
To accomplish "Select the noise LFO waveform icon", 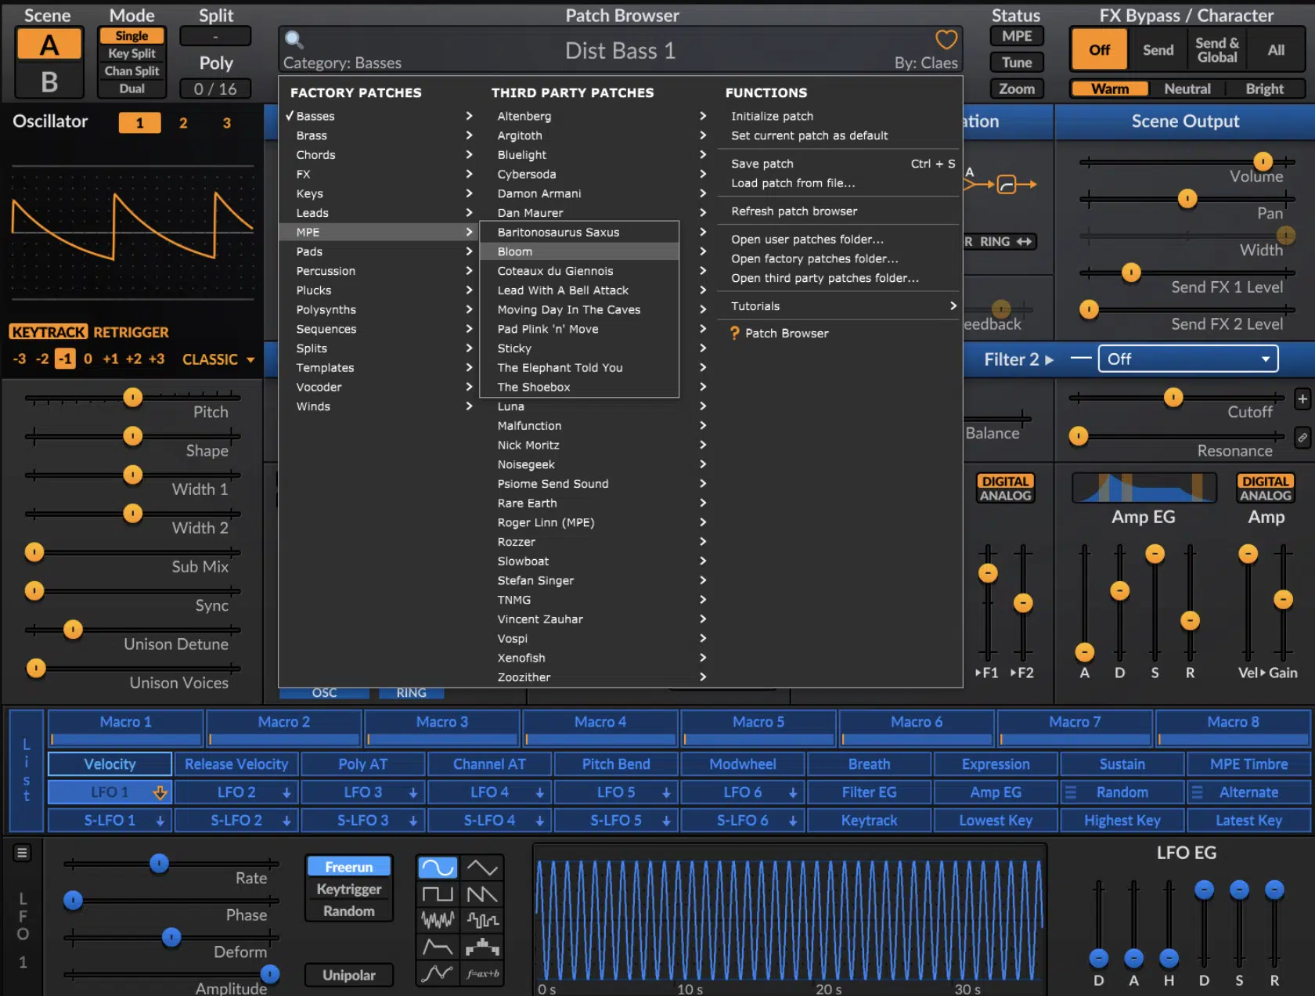I will tap(438, 920).
